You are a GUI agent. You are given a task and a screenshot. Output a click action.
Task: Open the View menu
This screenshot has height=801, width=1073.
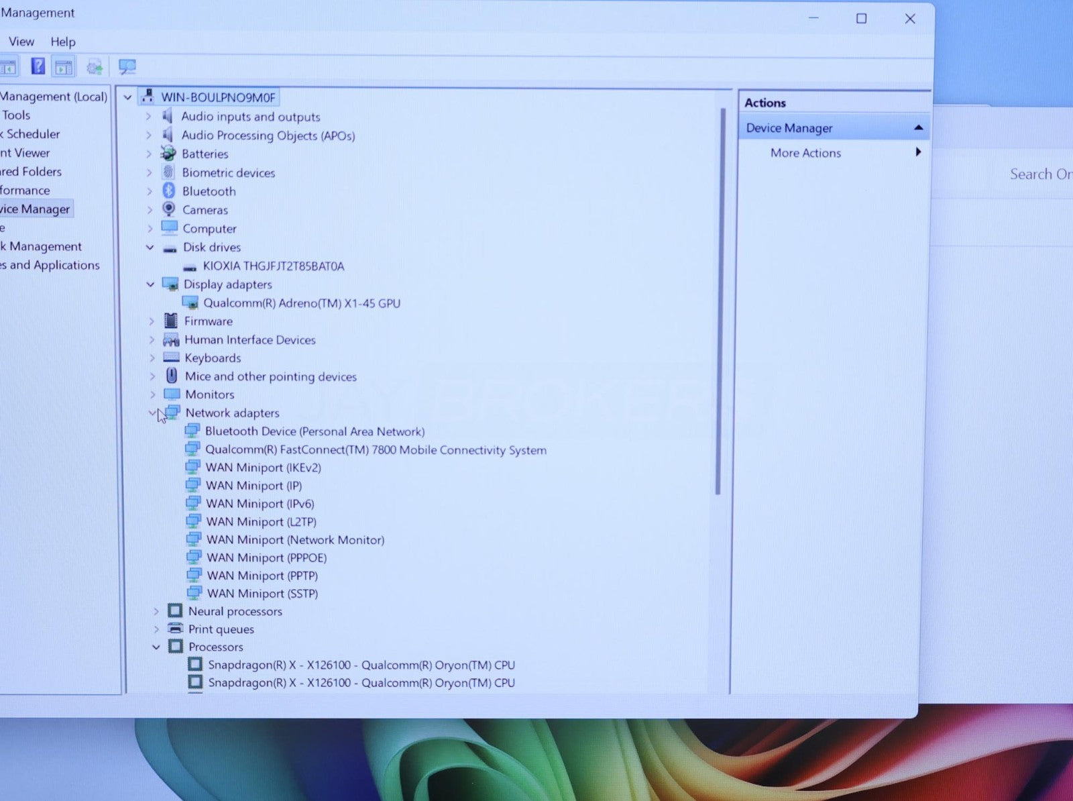click(x=21, y=42)
